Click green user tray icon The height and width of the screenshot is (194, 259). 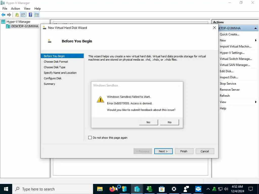214,189
